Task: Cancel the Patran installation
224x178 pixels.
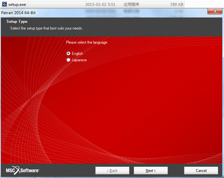Action: tap(201, 171)
